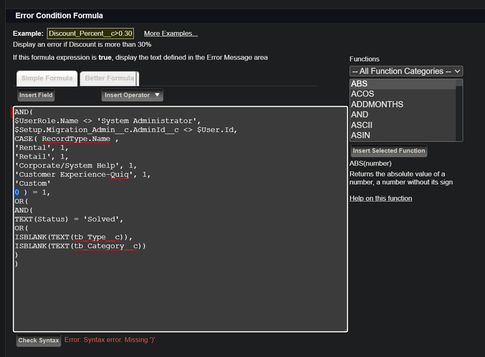Click the Insert Field button

coord(36,95)
